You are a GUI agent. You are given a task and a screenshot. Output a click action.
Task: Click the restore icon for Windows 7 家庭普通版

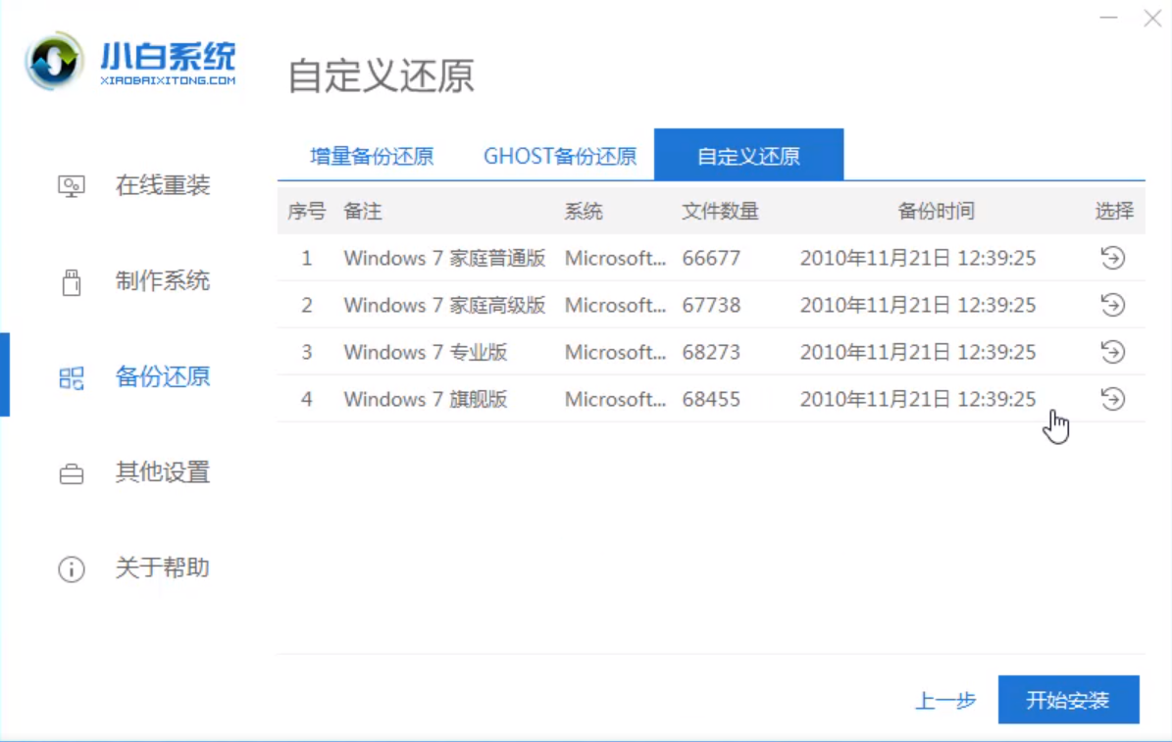click(1112, 258)
